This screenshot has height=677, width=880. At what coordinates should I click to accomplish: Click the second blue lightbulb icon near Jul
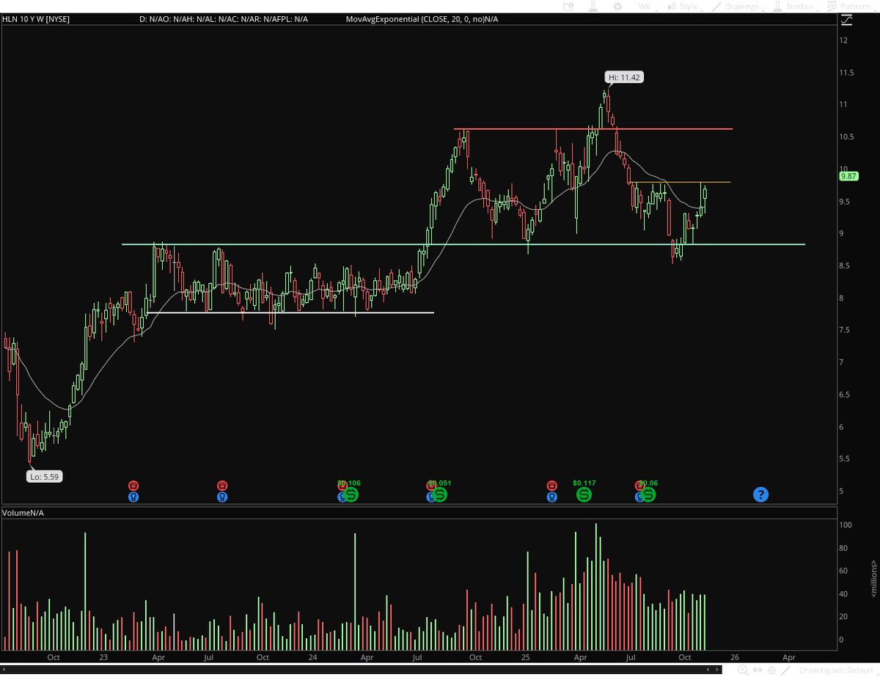click(x=222, y=497)
